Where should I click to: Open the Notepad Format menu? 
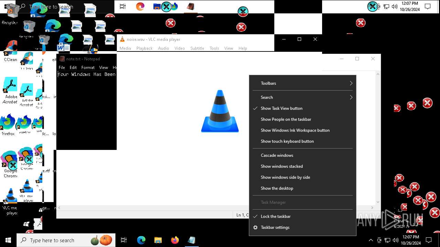[88, 68]
